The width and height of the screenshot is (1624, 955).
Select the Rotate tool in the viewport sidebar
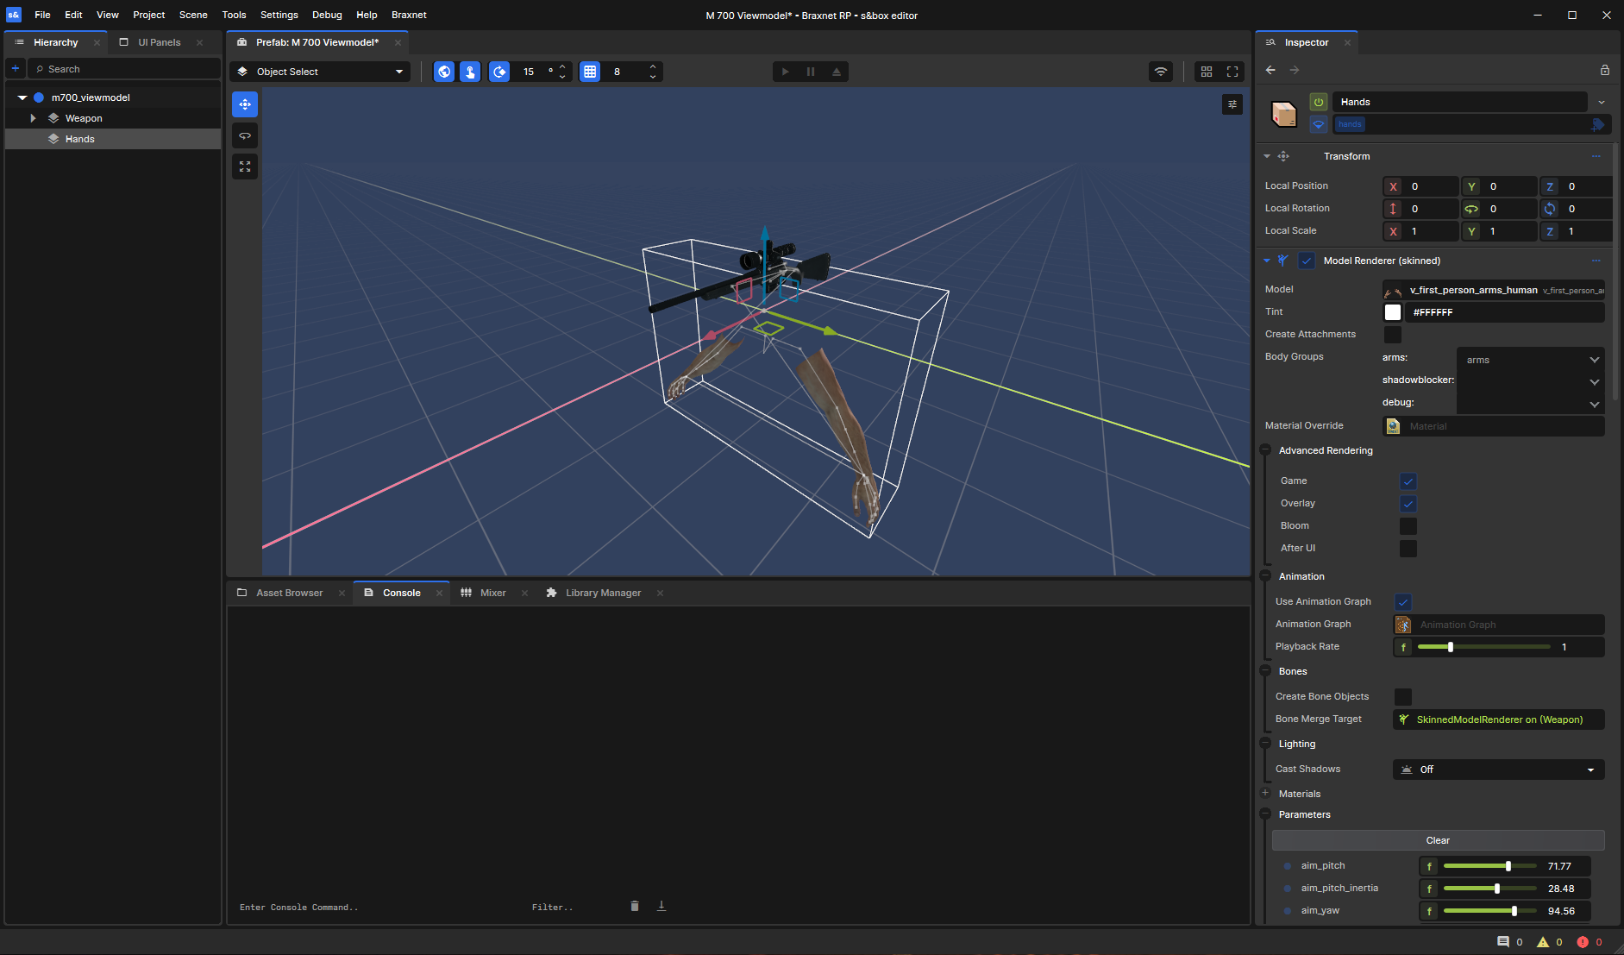pos(245,135)
